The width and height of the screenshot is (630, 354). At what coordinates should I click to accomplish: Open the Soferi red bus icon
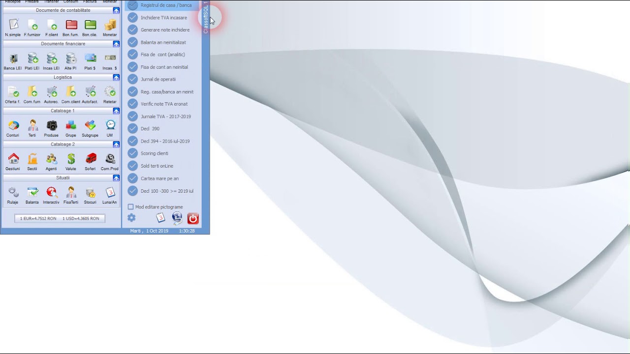click(x=91, y=158)
